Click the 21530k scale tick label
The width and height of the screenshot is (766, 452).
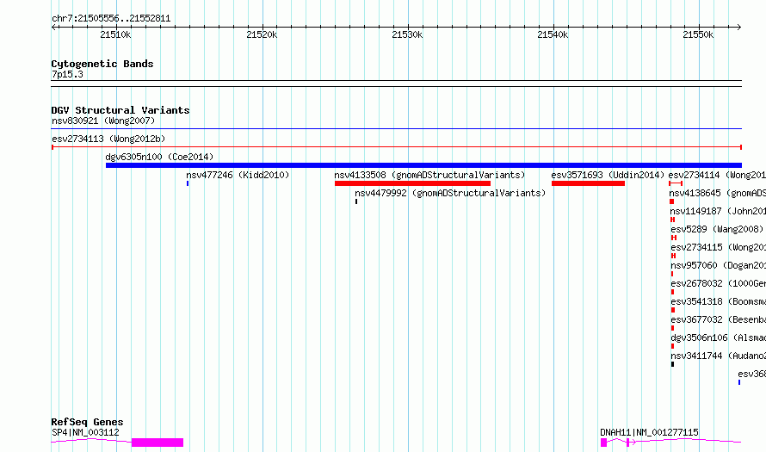(407, 34)
